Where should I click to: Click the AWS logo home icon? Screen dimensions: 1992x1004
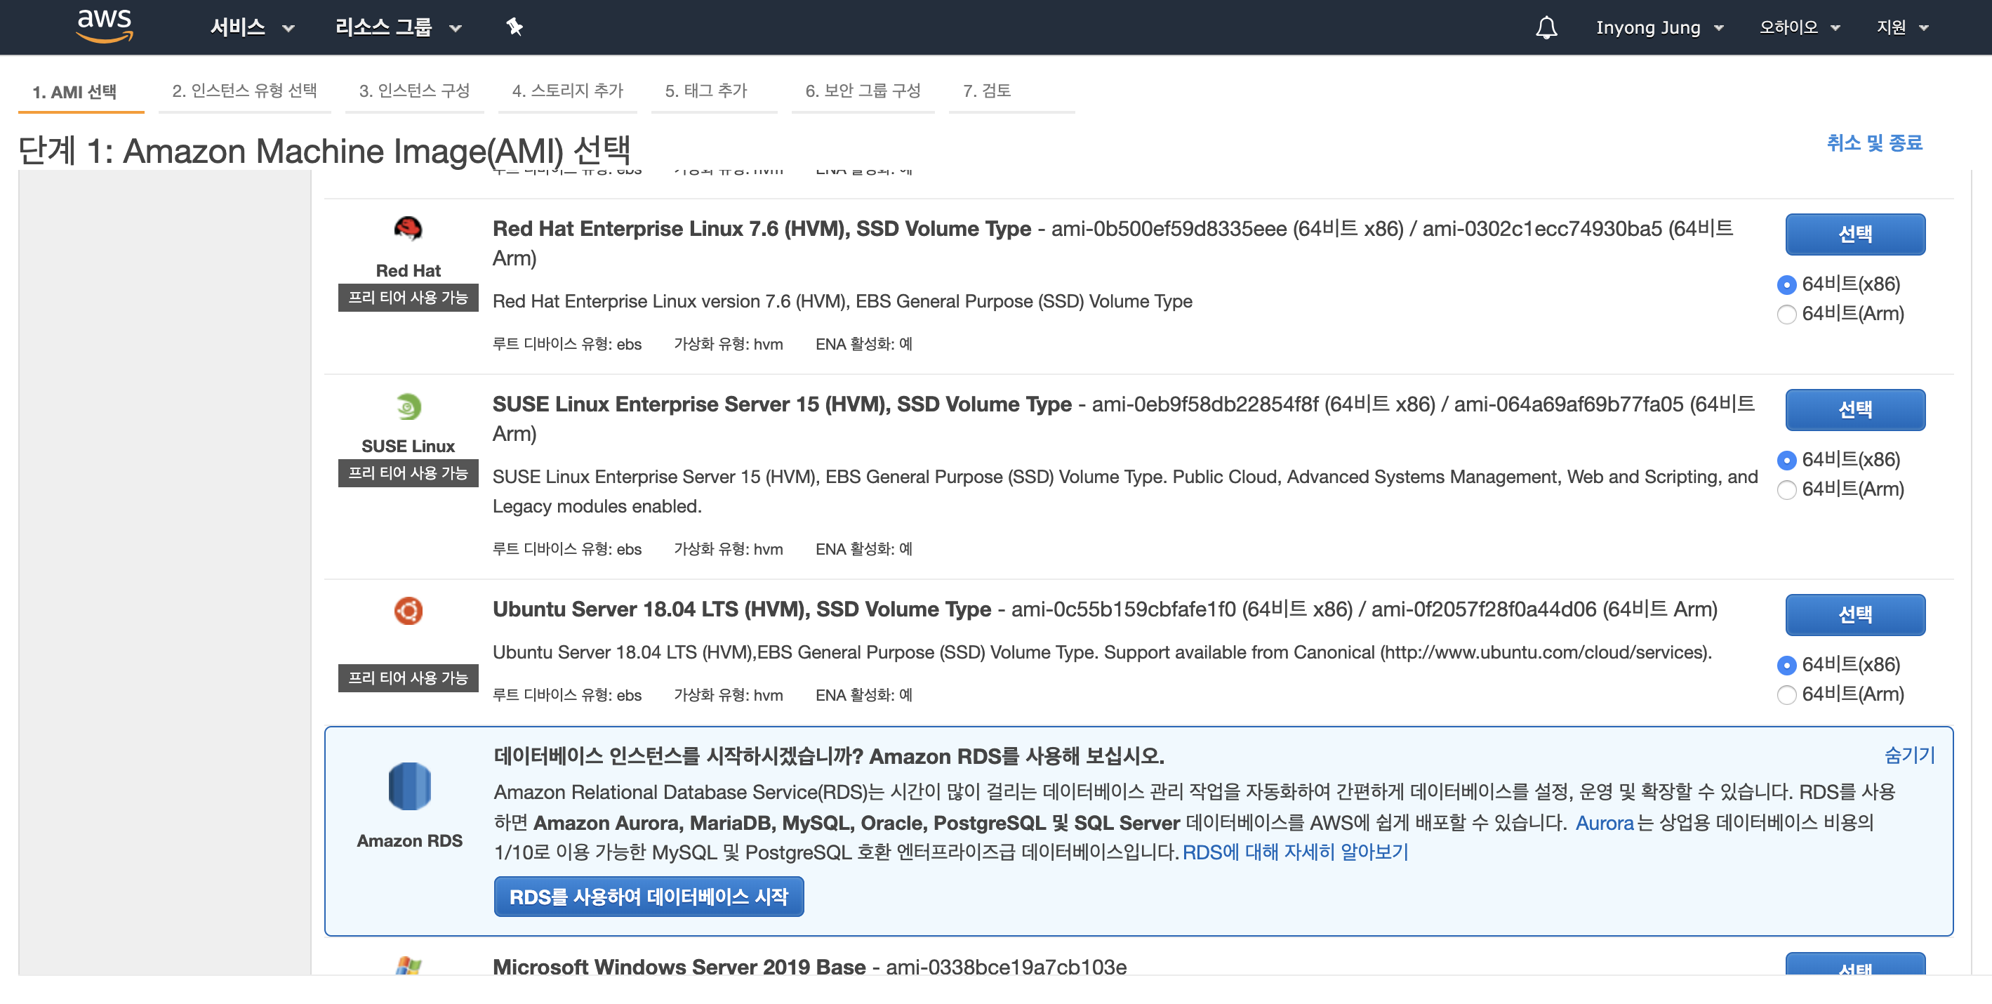[105, 25]
